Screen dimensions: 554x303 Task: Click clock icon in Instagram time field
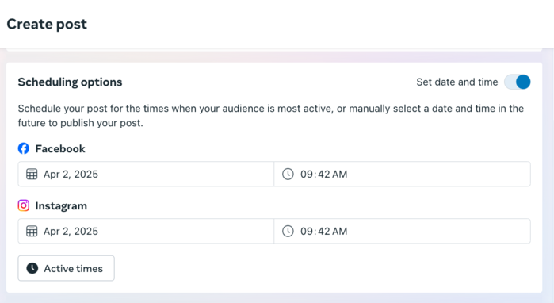[288, 232]
